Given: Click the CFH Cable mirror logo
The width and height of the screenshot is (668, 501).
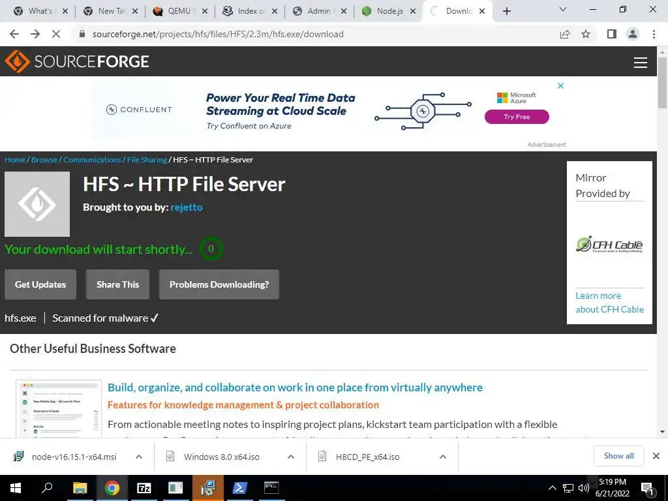Looking at the screenshot, I should 609,245.
